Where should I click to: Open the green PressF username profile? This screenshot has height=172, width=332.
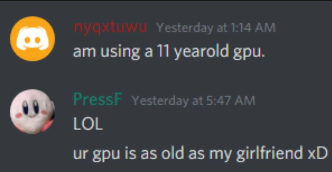[x=97, y=100]
